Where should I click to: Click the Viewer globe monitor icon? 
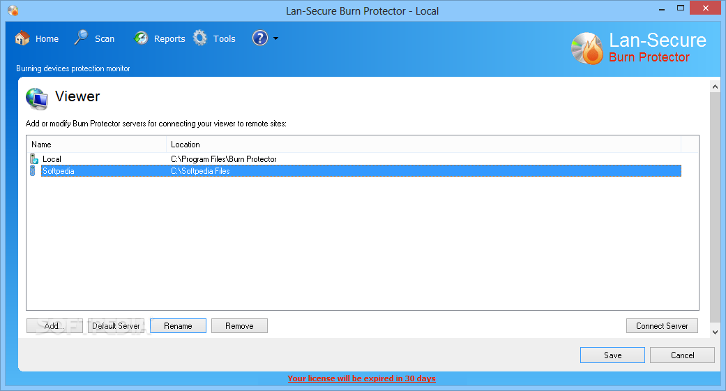tap(37, 98)
